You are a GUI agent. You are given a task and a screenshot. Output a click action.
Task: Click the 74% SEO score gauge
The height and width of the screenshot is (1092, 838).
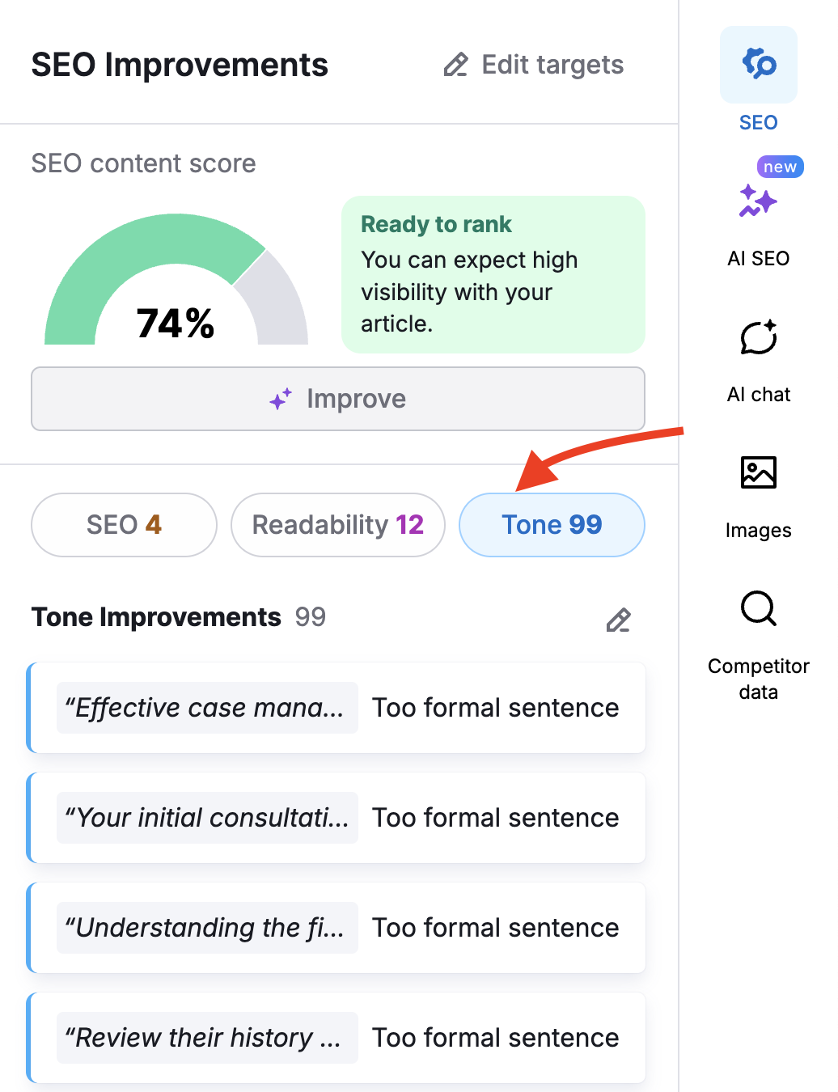(x=176, y=322)
